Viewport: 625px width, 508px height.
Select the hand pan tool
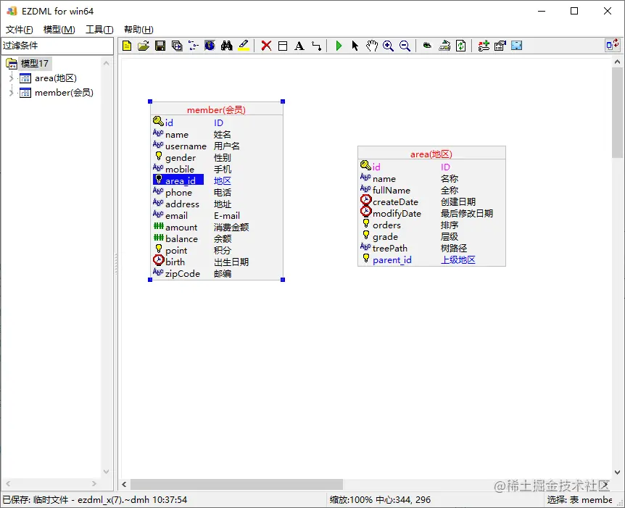(x=372, y=46)
